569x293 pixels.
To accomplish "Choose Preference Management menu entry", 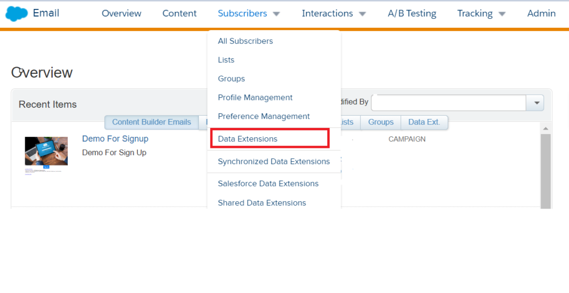I will tap(264, 117).
